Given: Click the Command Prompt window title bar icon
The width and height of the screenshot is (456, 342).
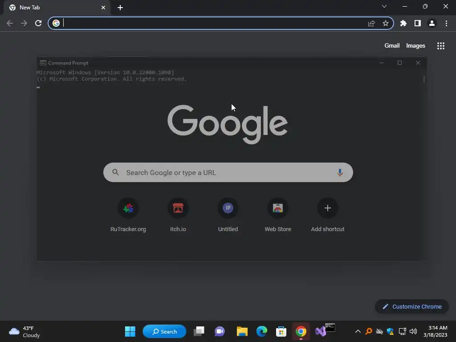Looking at the screenshot, I should click(x=43, y=63).
